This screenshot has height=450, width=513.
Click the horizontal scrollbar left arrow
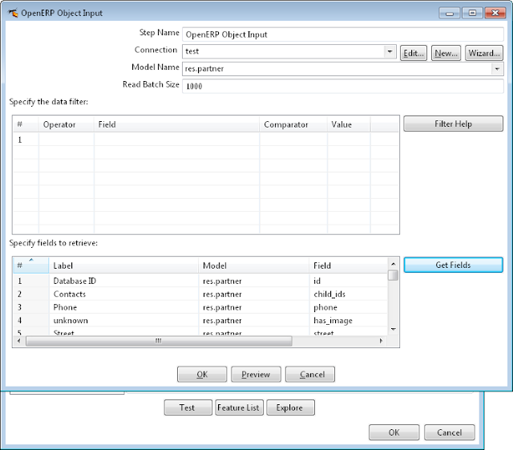(x=18, y=341)
